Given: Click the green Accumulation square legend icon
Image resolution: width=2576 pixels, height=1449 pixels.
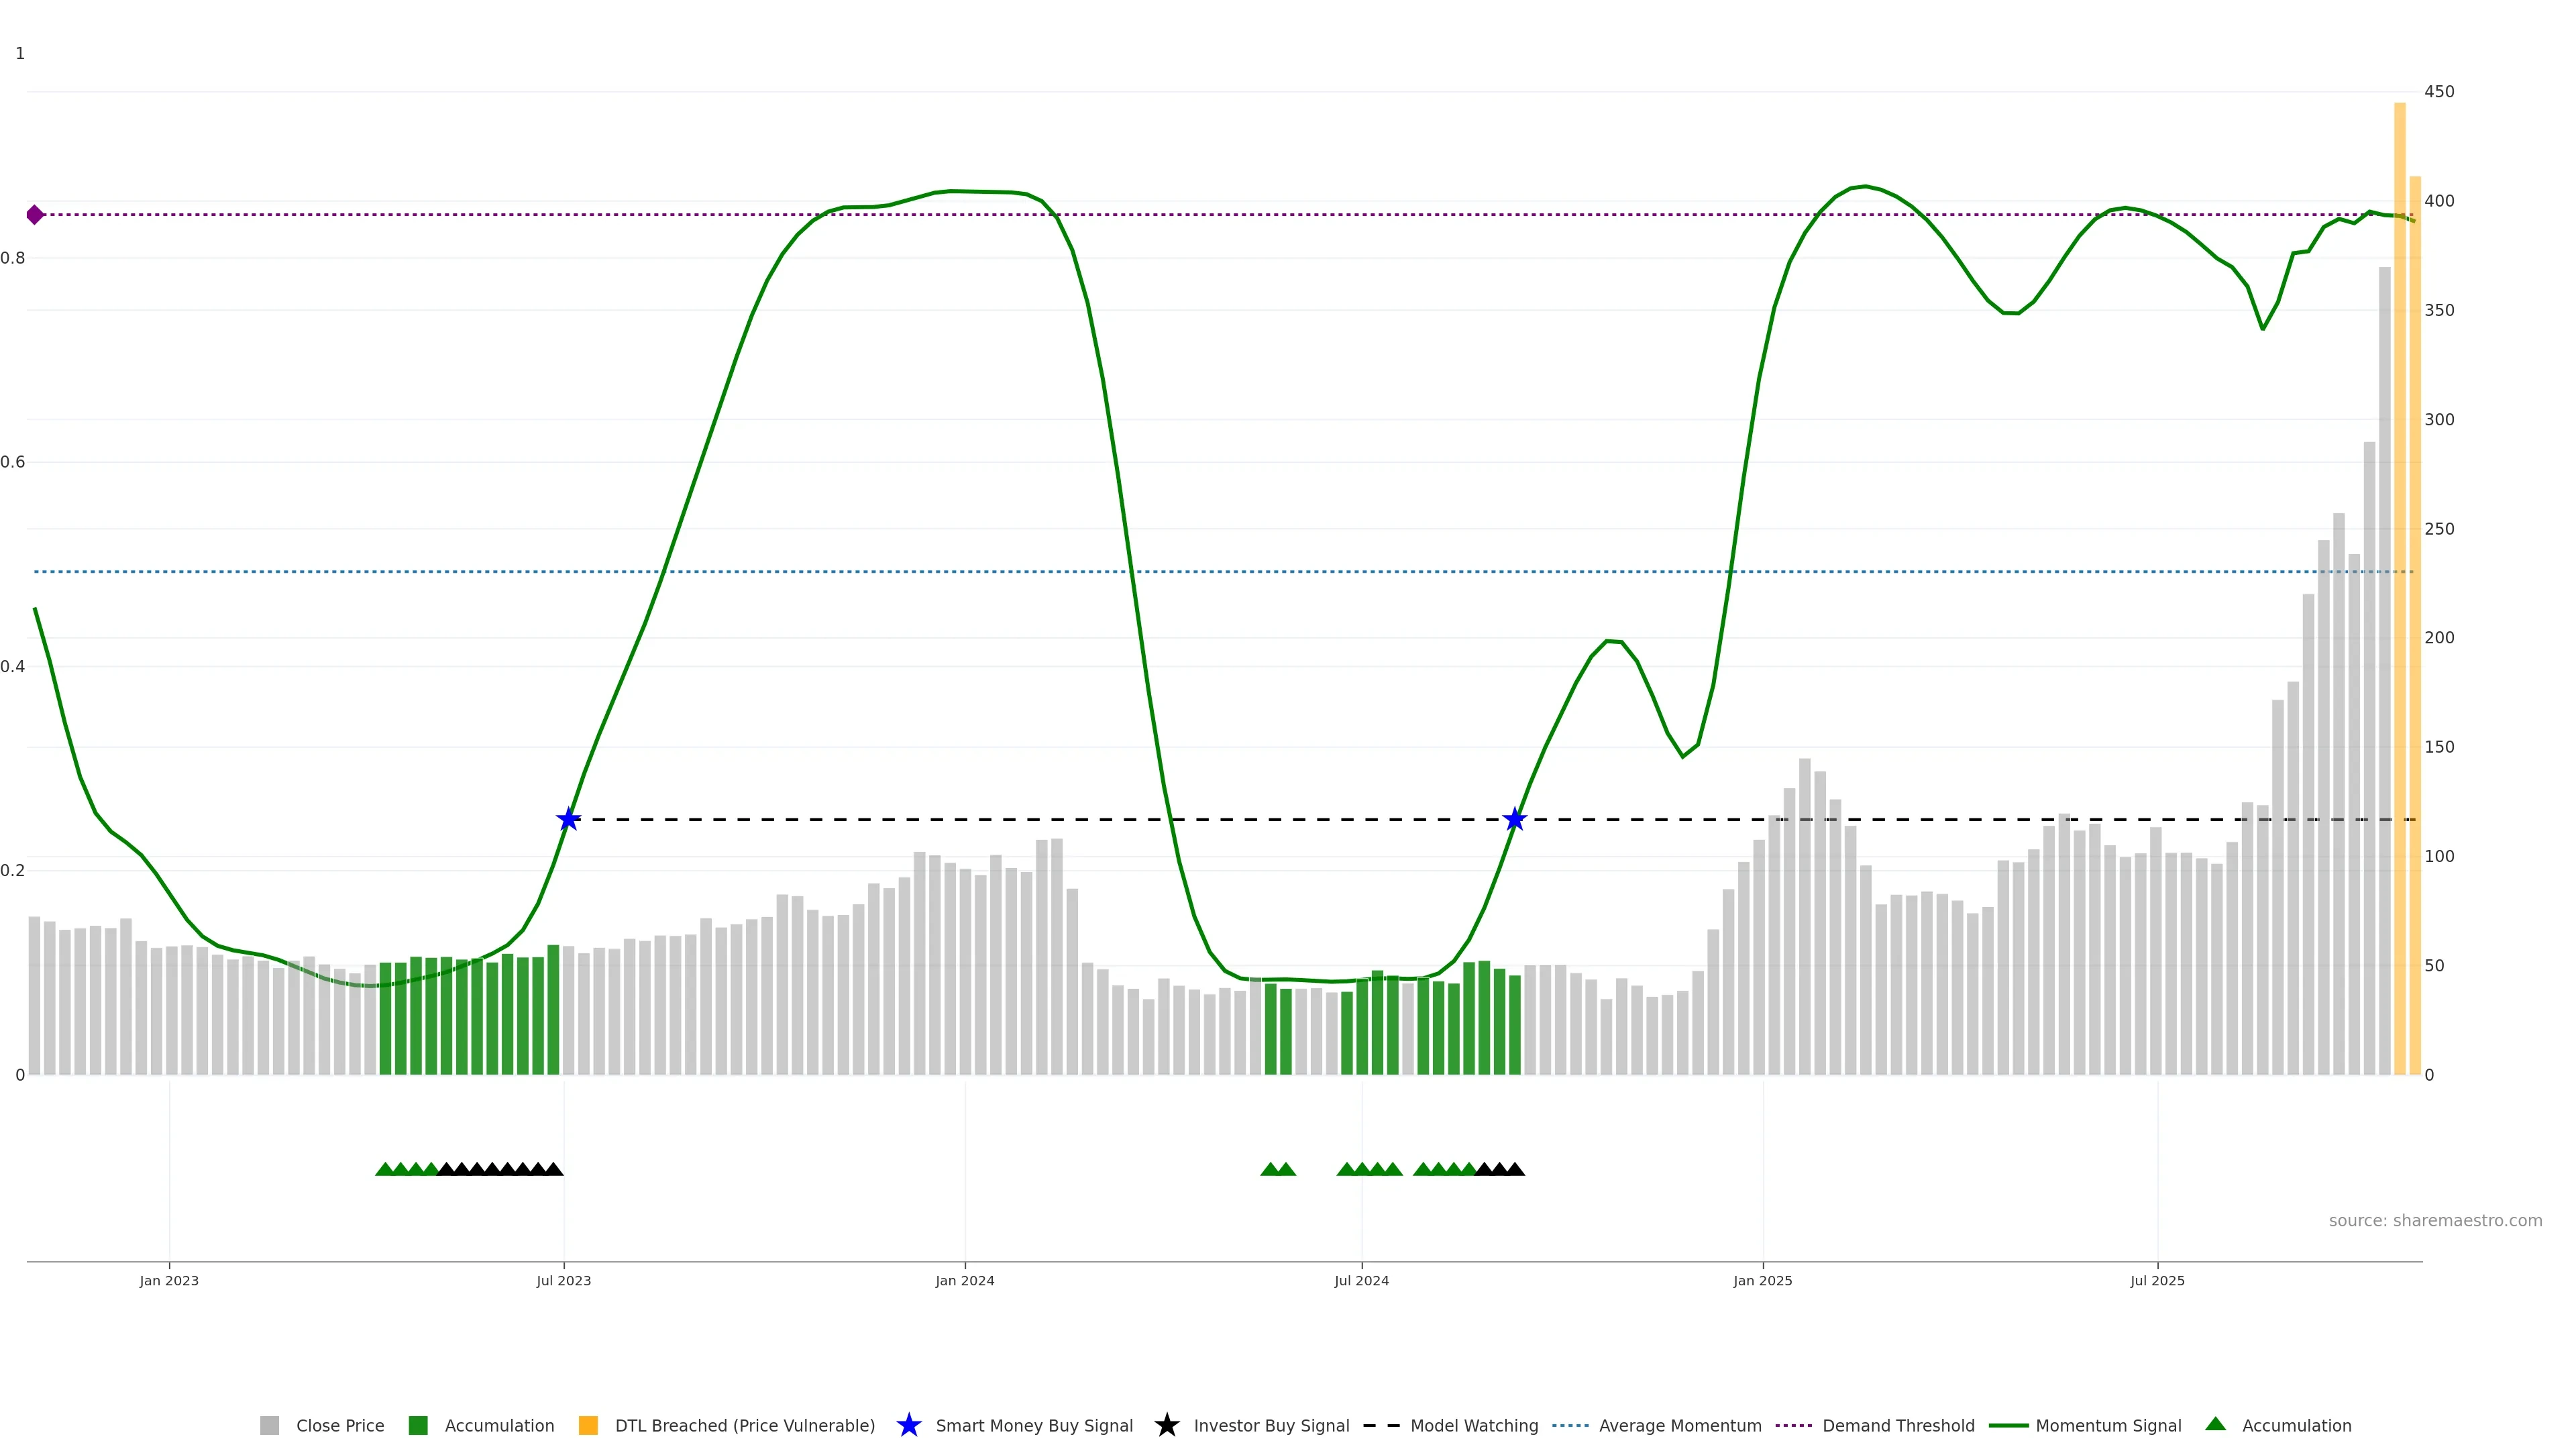Looking at the screenshot, I should (418, 1425).
